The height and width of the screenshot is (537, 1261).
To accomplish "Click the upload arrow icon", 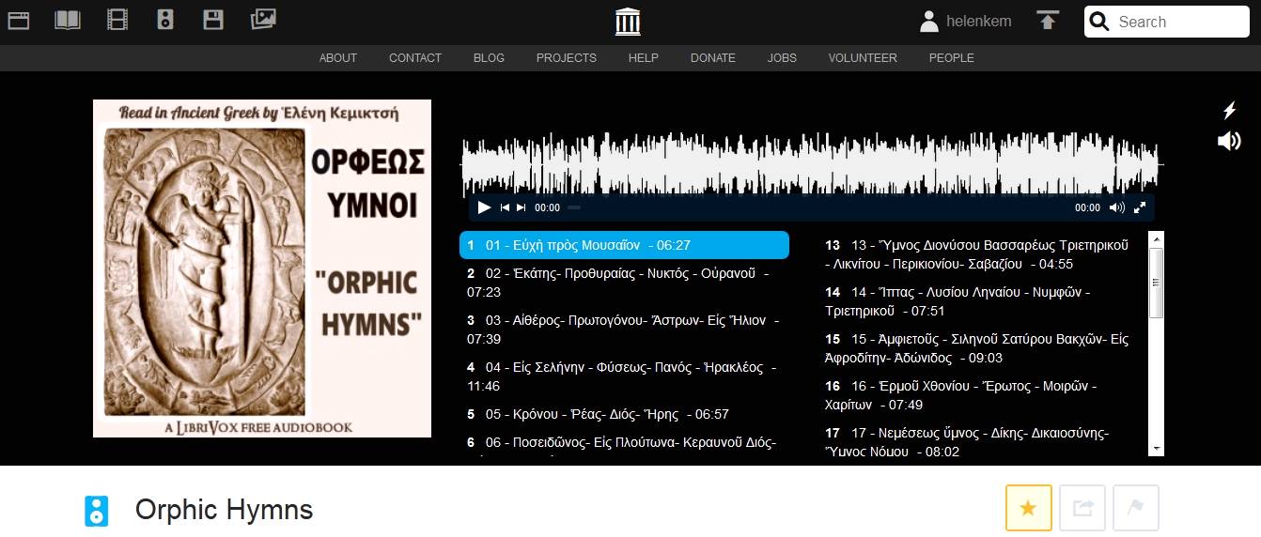I will point(1048,21).
